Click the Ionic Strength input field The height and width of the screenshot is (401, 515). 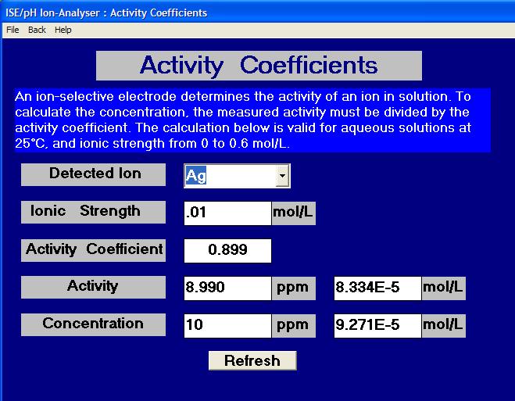(x=227, y=213)
